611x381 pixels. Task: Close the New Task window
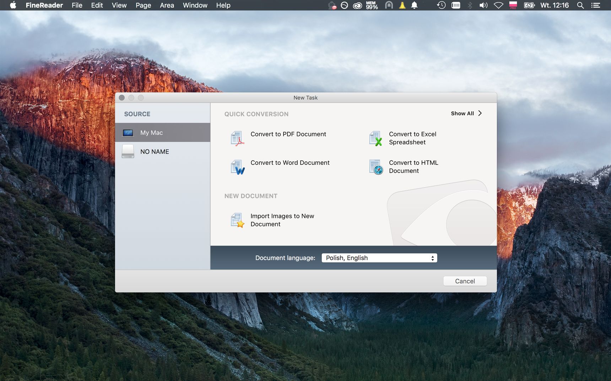click(x=121, y=97)
